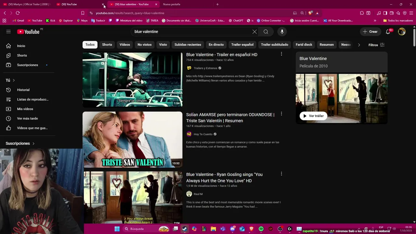
Task: Select the No vistos filter chip
Action: 145,45
